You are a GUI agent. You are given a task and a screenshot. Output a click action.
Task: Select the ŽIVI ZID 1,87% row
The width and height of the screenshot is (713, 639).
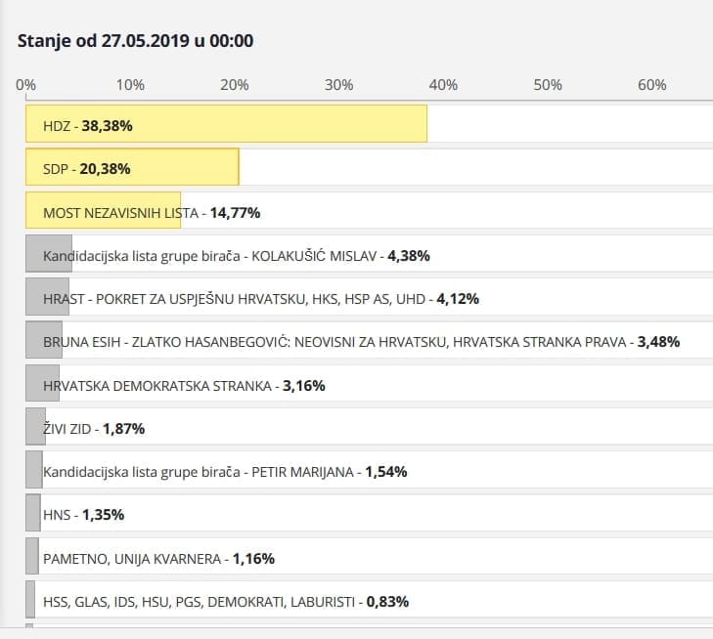pyautogui.click(x=94, y=428)
